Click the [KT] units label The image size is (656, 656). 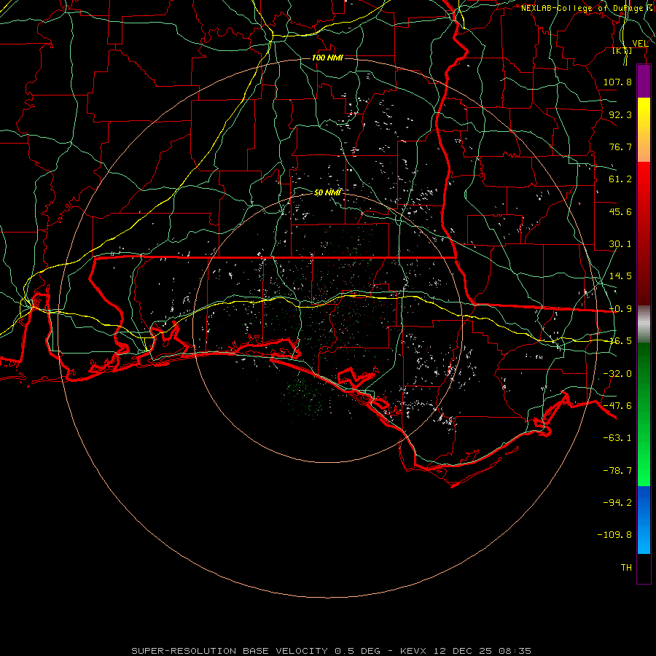click(x=622, y=51)
